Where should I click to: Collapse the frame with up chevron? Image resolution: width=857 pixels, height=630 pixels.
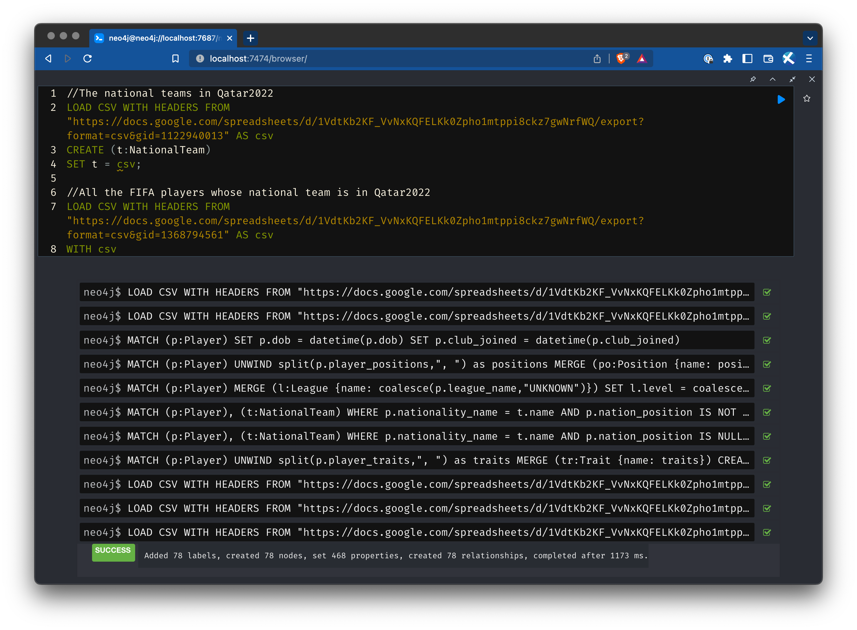click(x=772, y=79)
